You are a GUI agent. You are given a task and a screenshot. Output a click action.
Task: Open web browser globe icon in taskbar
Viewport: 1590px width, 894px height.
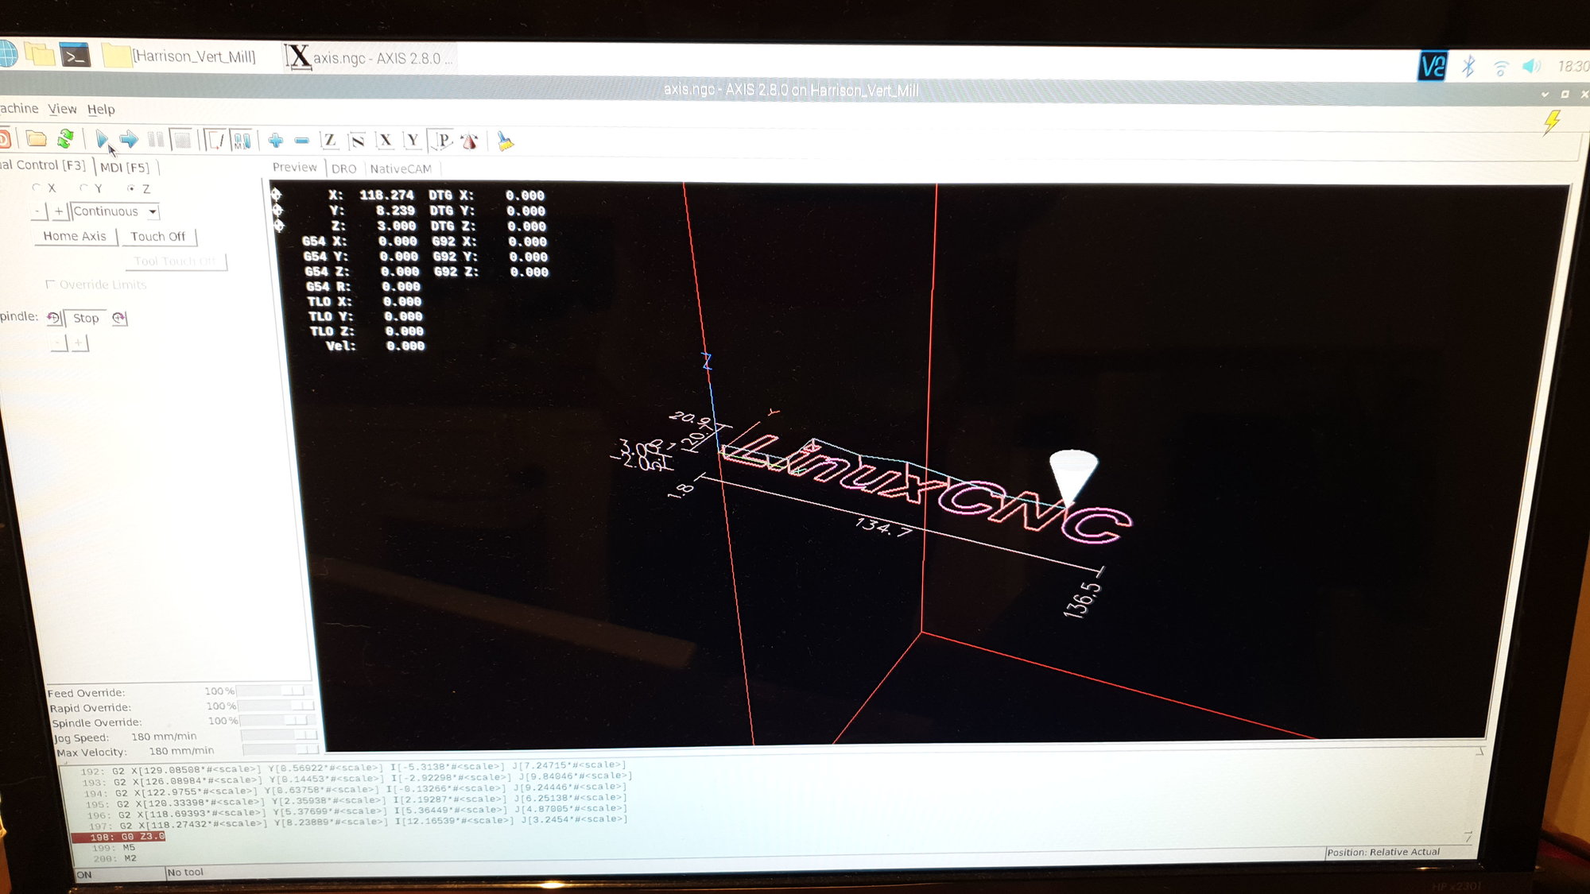(6, 54)
